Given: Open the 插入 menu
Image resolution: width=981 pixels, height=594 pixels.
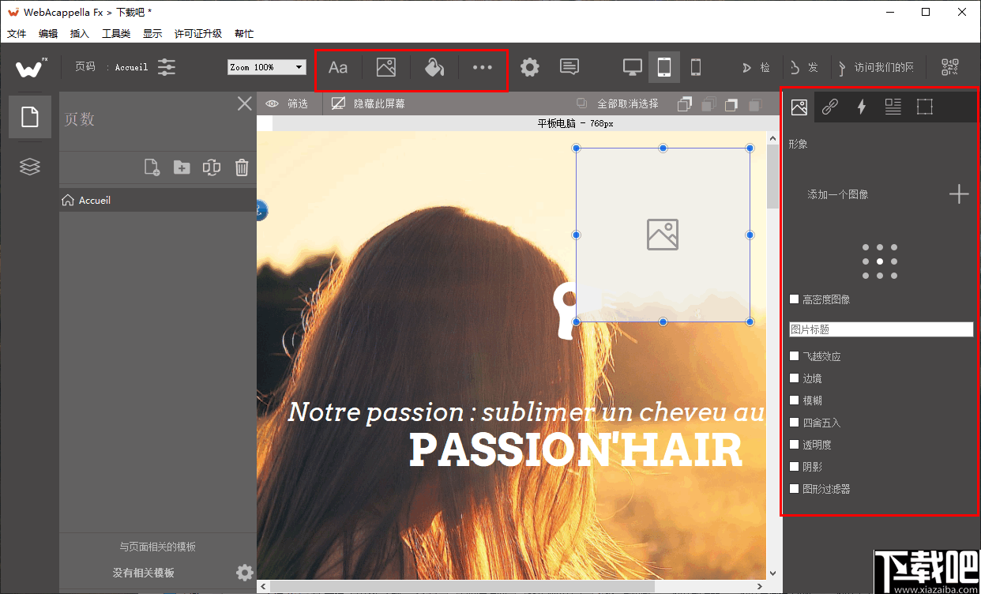Looking at the screenshot, I should 80,34.
